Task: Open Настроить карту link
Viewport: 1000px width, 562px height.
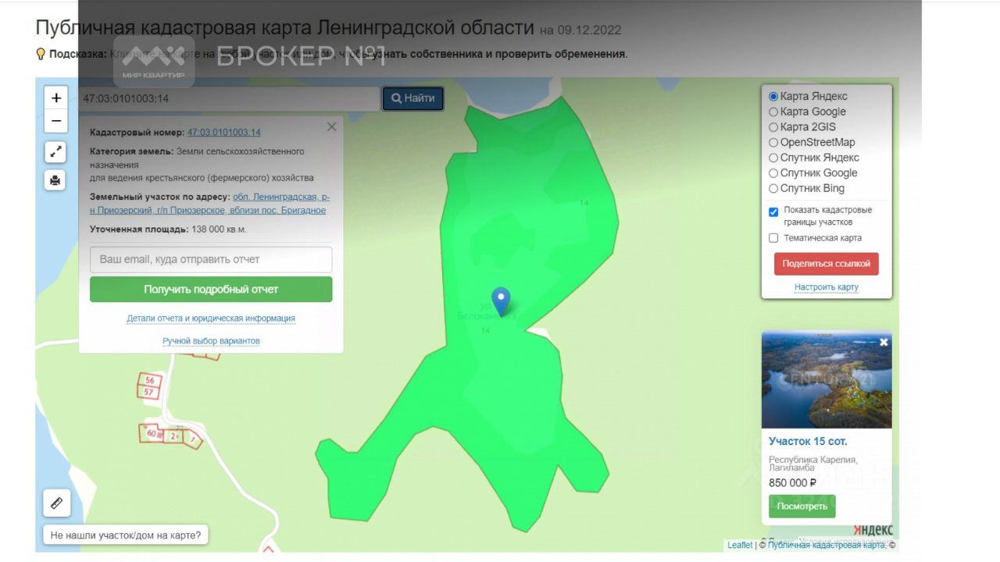Action: (827, 287)
